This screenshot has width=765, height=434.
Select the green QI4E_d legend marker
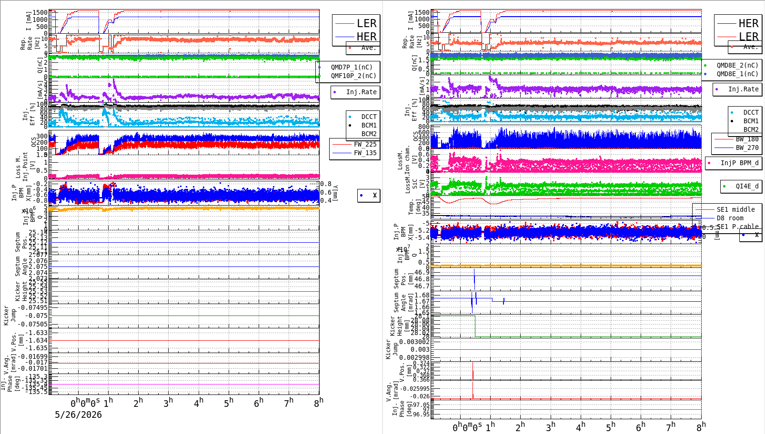(725, 186)
